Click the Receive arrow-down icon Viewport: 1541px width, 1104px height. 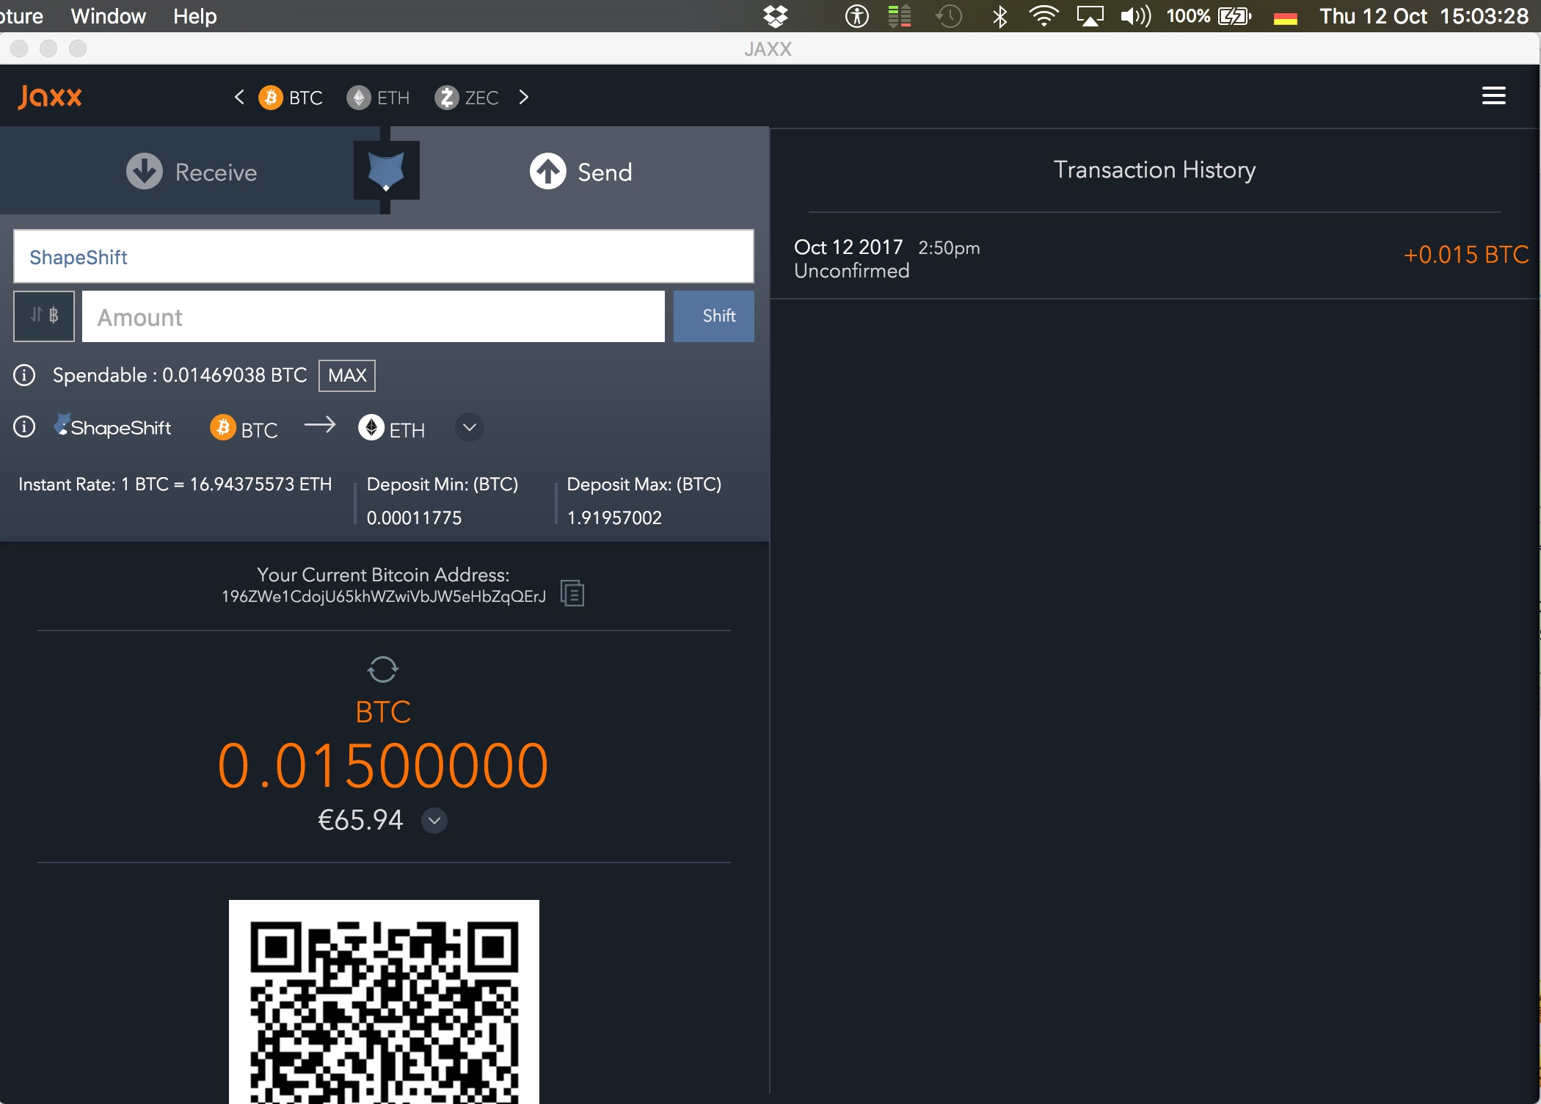click(x=142, y=171)
